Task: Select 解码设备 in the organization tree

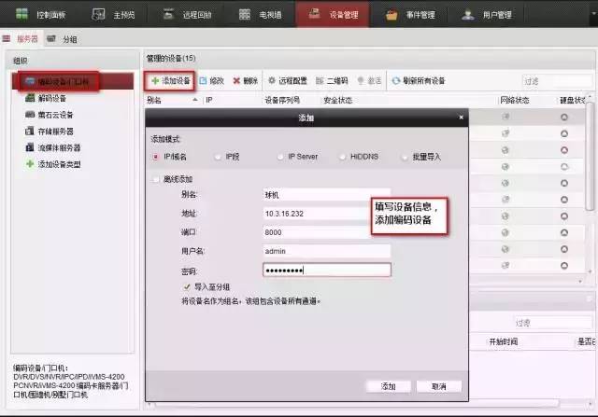Action: 51,98
